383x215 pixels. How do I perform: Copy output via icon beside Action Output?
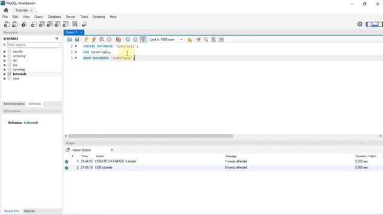coord(68,150)
